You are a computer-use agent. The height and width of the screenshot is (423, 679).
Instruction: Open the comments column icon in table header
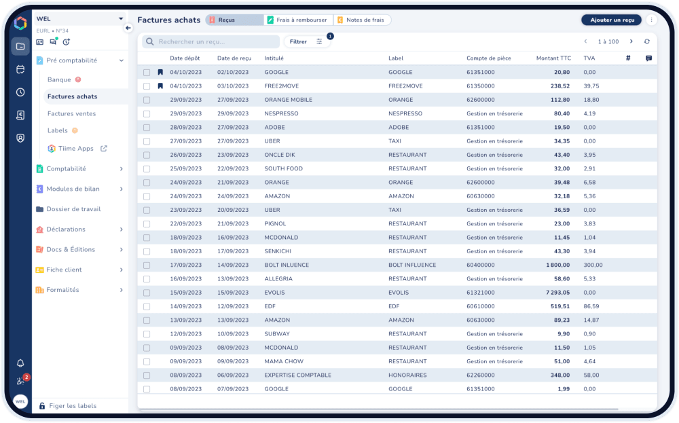click(x=649, y=58)
